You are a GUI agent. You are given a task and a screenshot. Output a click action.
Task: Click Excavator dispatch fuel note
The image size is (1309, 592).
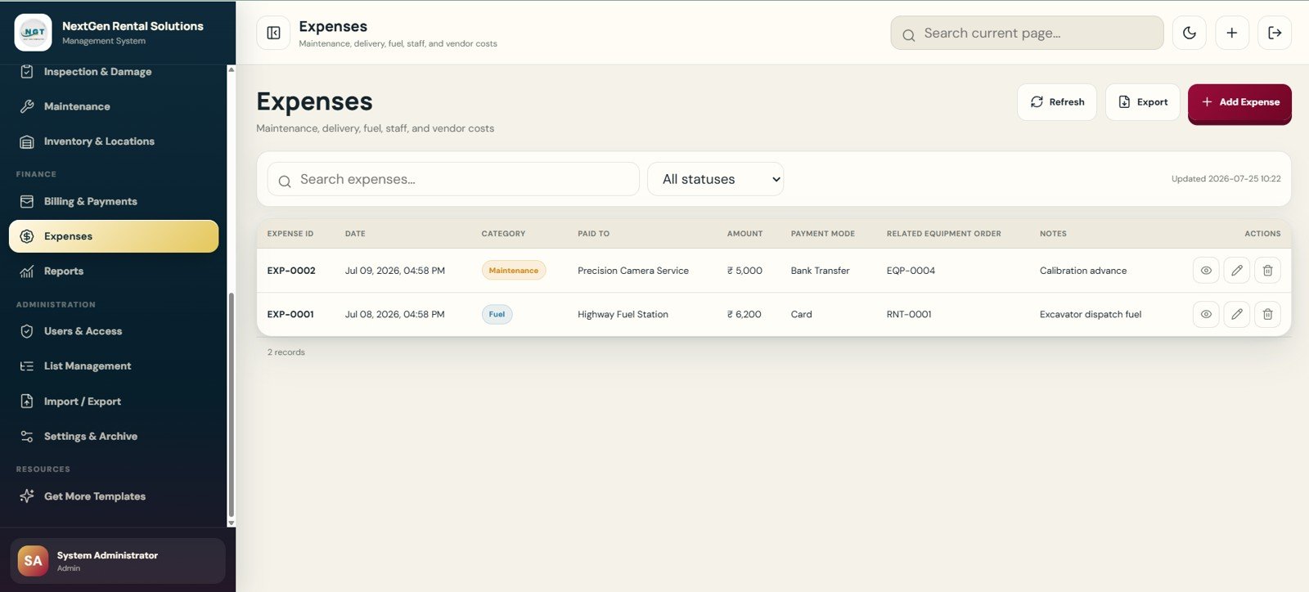point(1091,314)
